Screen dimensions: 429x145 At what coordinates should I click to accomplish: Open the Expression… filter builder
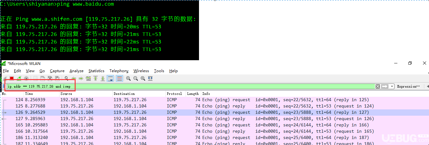[x=408, y=86]
